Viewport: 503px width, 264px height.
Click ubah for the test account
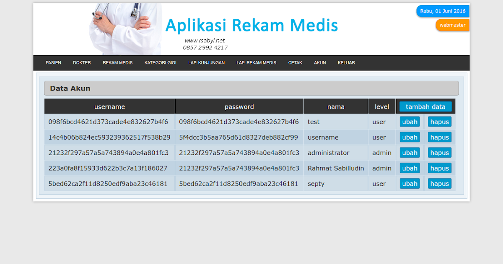(x=410, y=122)
